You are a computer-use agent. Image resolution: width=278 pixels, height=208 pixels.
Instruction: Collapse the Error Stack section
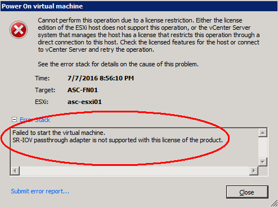click(x=14, y=120)
